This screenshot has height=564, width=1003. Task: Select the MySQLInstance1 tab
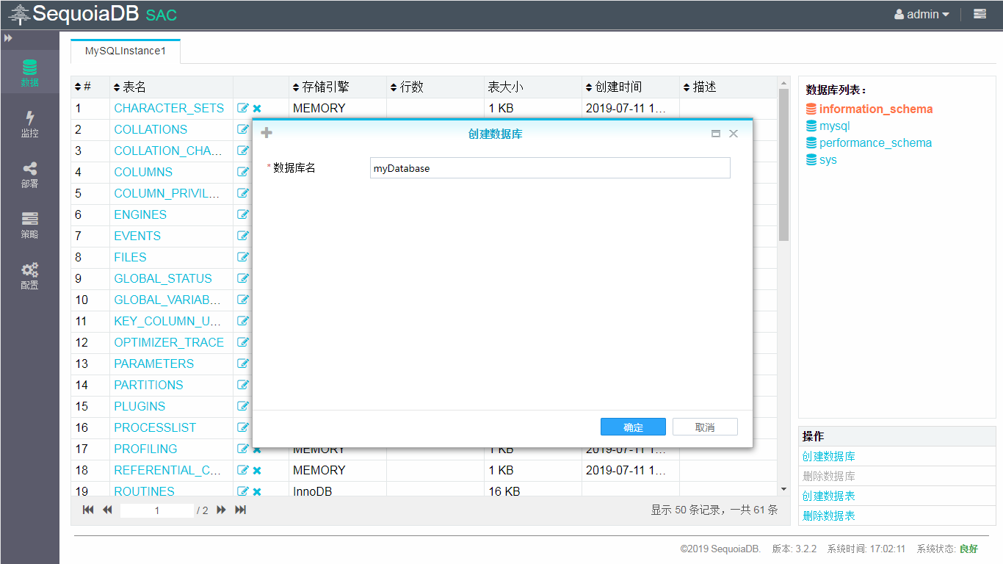point(126,51)
